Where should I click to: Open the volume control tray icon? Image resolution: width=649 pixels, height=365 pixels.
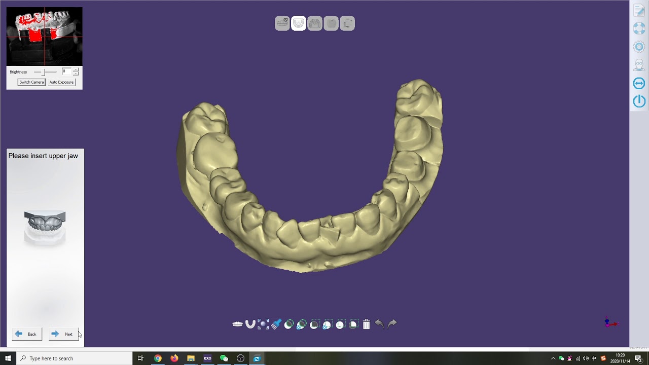(x=586, y=358)
